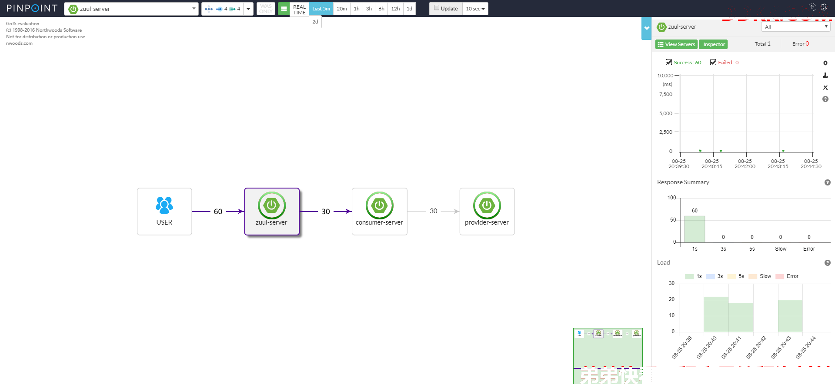Click the View Servers button

[x=676, y=44]
